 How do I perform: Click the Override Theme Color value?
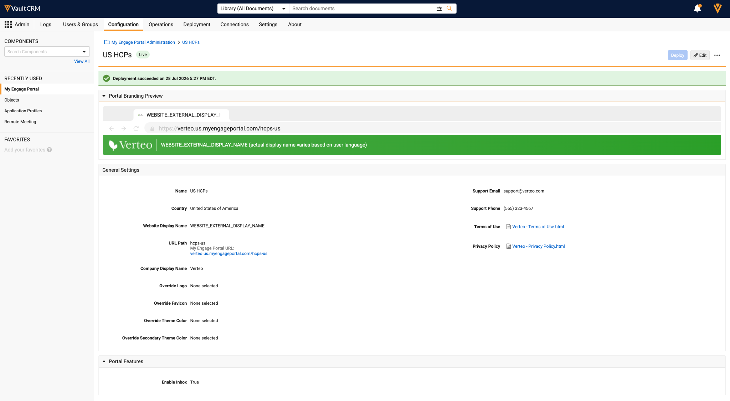tap(204, 321)
